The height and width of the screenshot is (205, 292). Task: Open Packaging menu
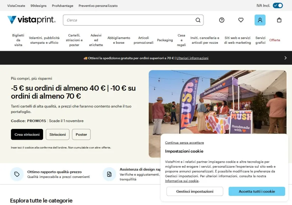tap(165, 40)
